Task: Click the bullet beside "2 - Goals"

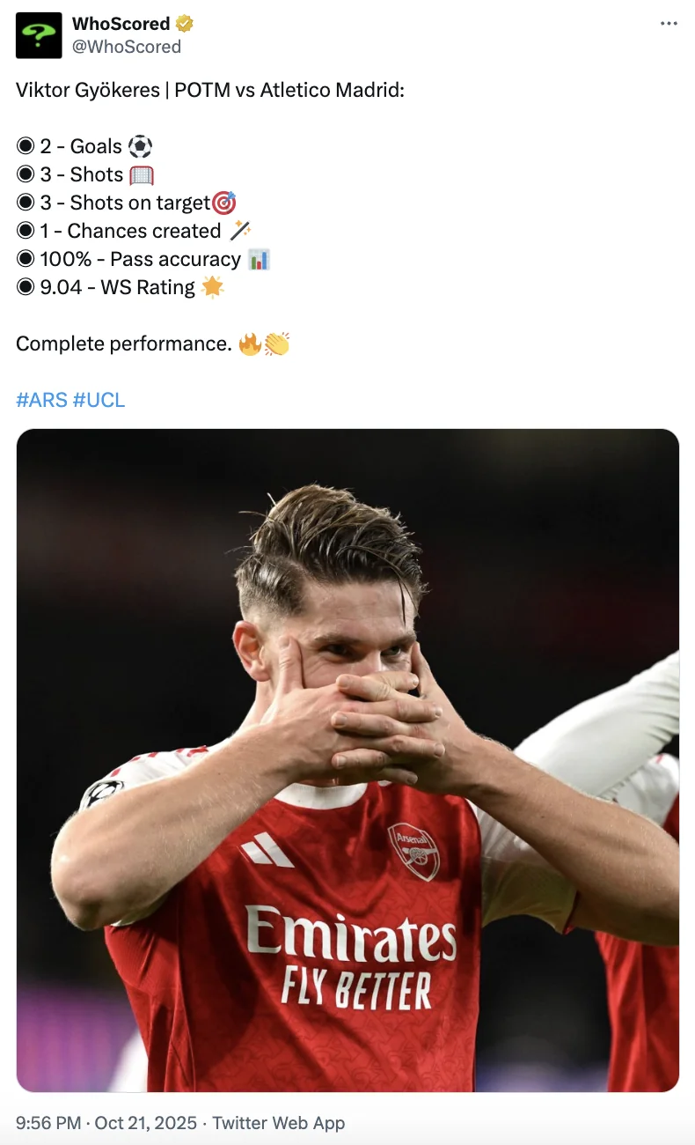Action: pyautogui.click(x=26, y=146)
